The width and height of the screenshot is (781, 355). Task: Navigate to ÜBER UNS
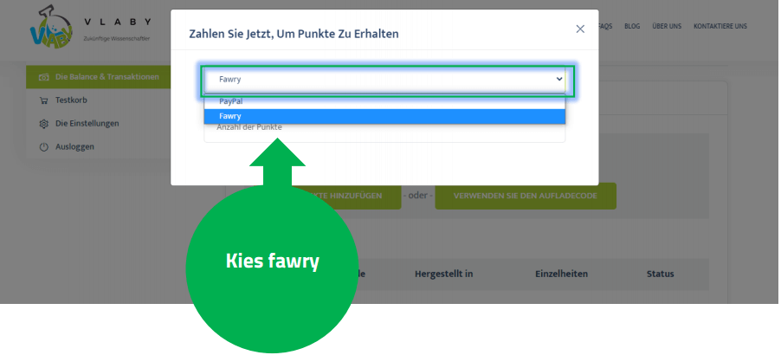tap(666, 27)
